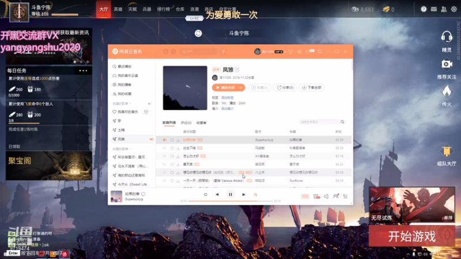Viewport: 461px width, 259px height.
Task: Switch to mini mode icon
Action: [320, 52]
